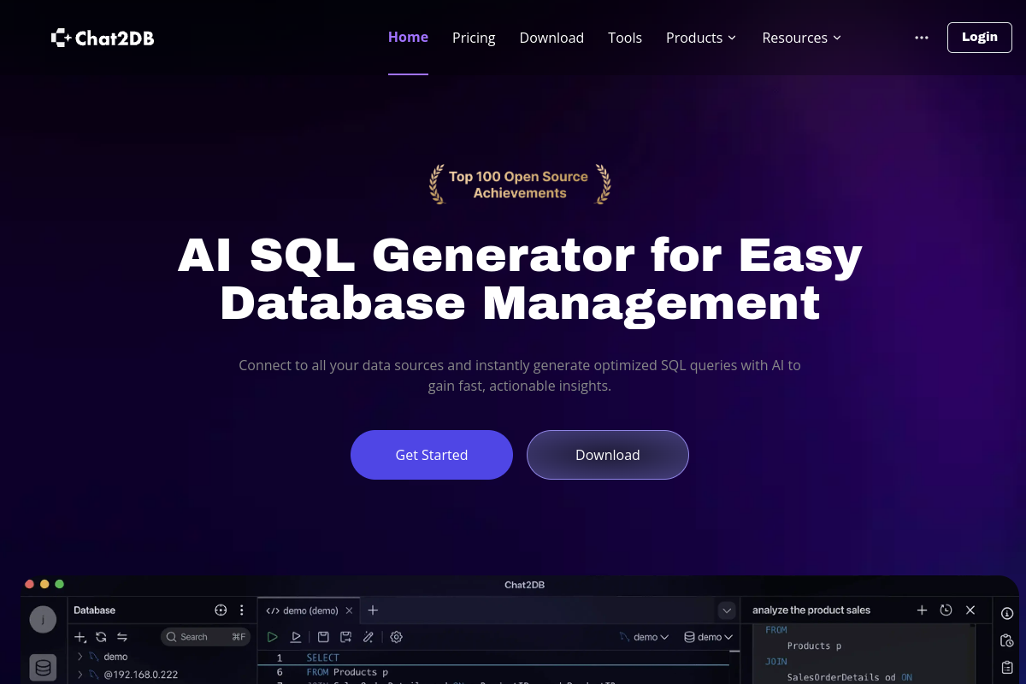1026x684 pixels.
Task: Click 'Top 100 Open Source Achievements' text
Action: (519, 185)
